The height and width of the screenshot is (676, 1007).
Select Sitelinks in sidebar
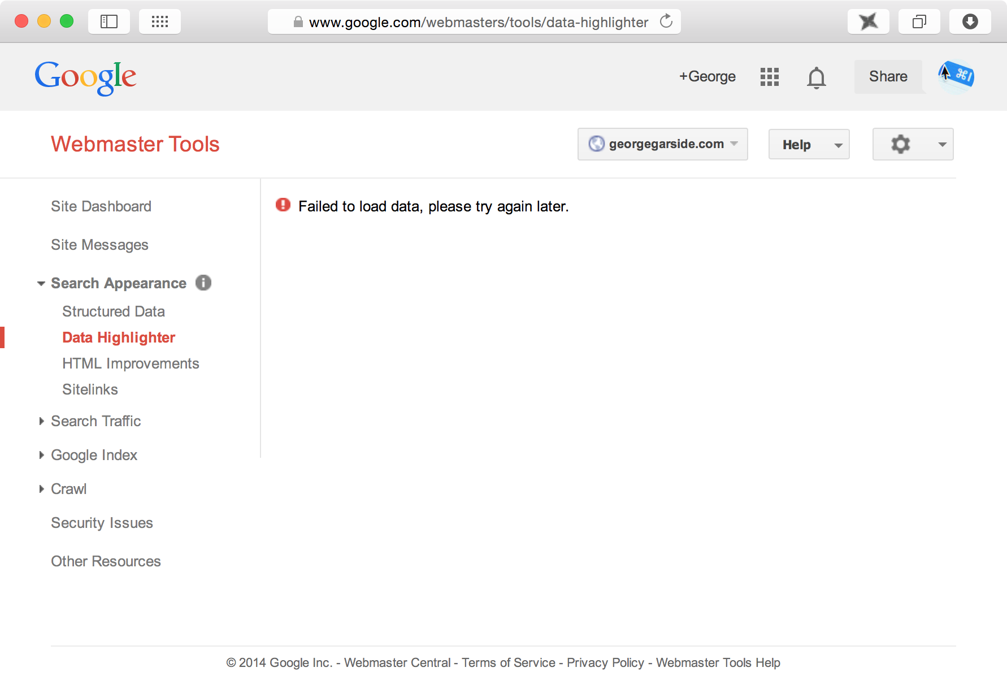pyautogui.click(x=90, y=389)
